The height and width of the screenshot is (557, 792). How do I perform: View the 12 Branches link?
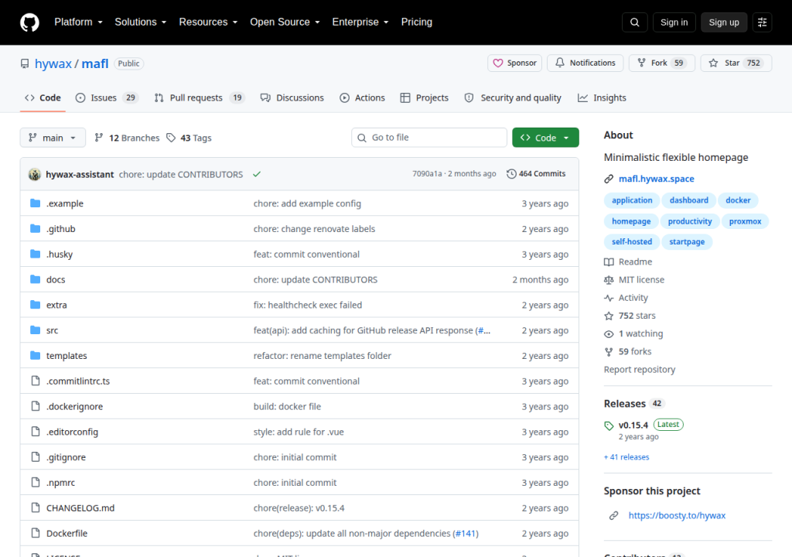click(x=127, y=138)
